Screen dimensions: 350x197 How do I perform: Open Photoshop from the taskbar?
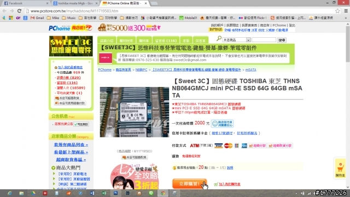pyautogui.click(x=116, y=193)
